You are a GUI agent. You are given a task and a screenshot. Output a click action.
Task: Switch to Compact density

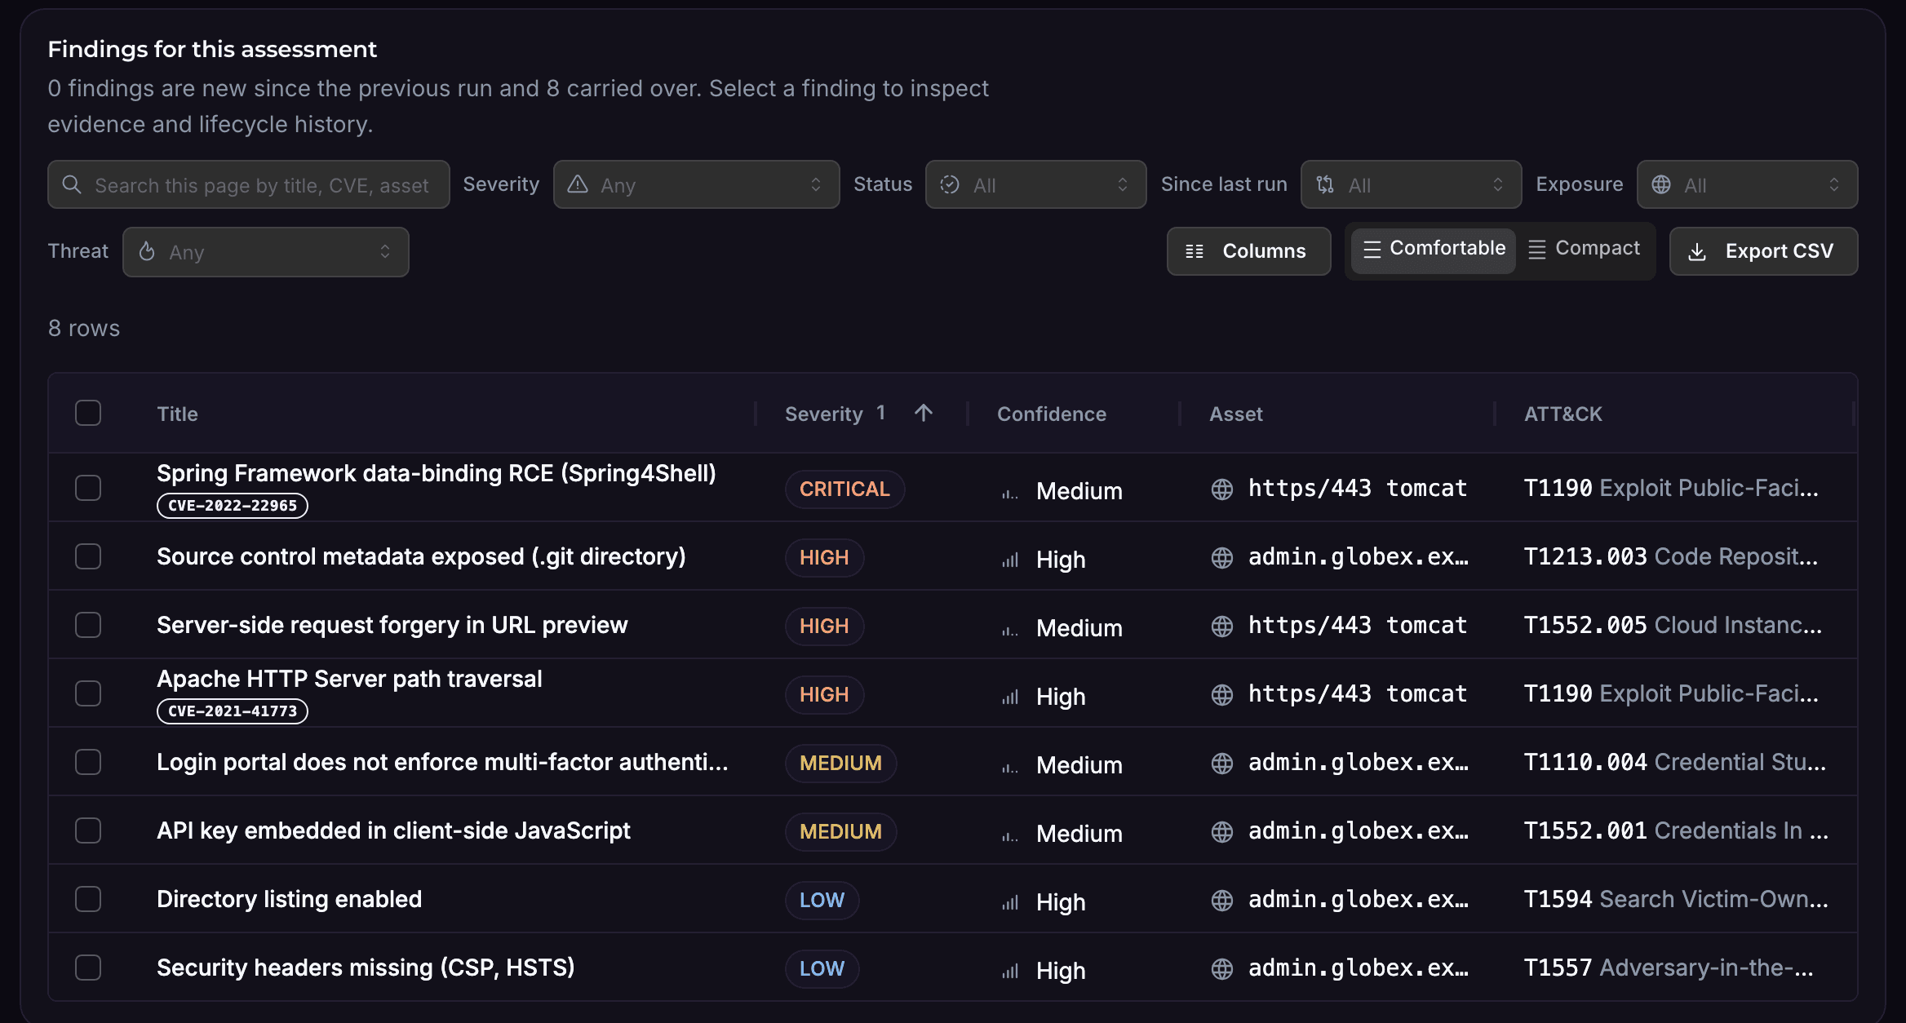(1584, 249)
